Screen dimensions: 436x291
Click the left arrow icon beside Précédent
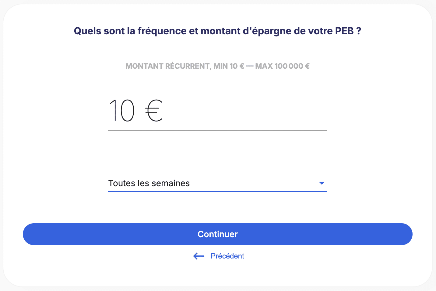199,256
